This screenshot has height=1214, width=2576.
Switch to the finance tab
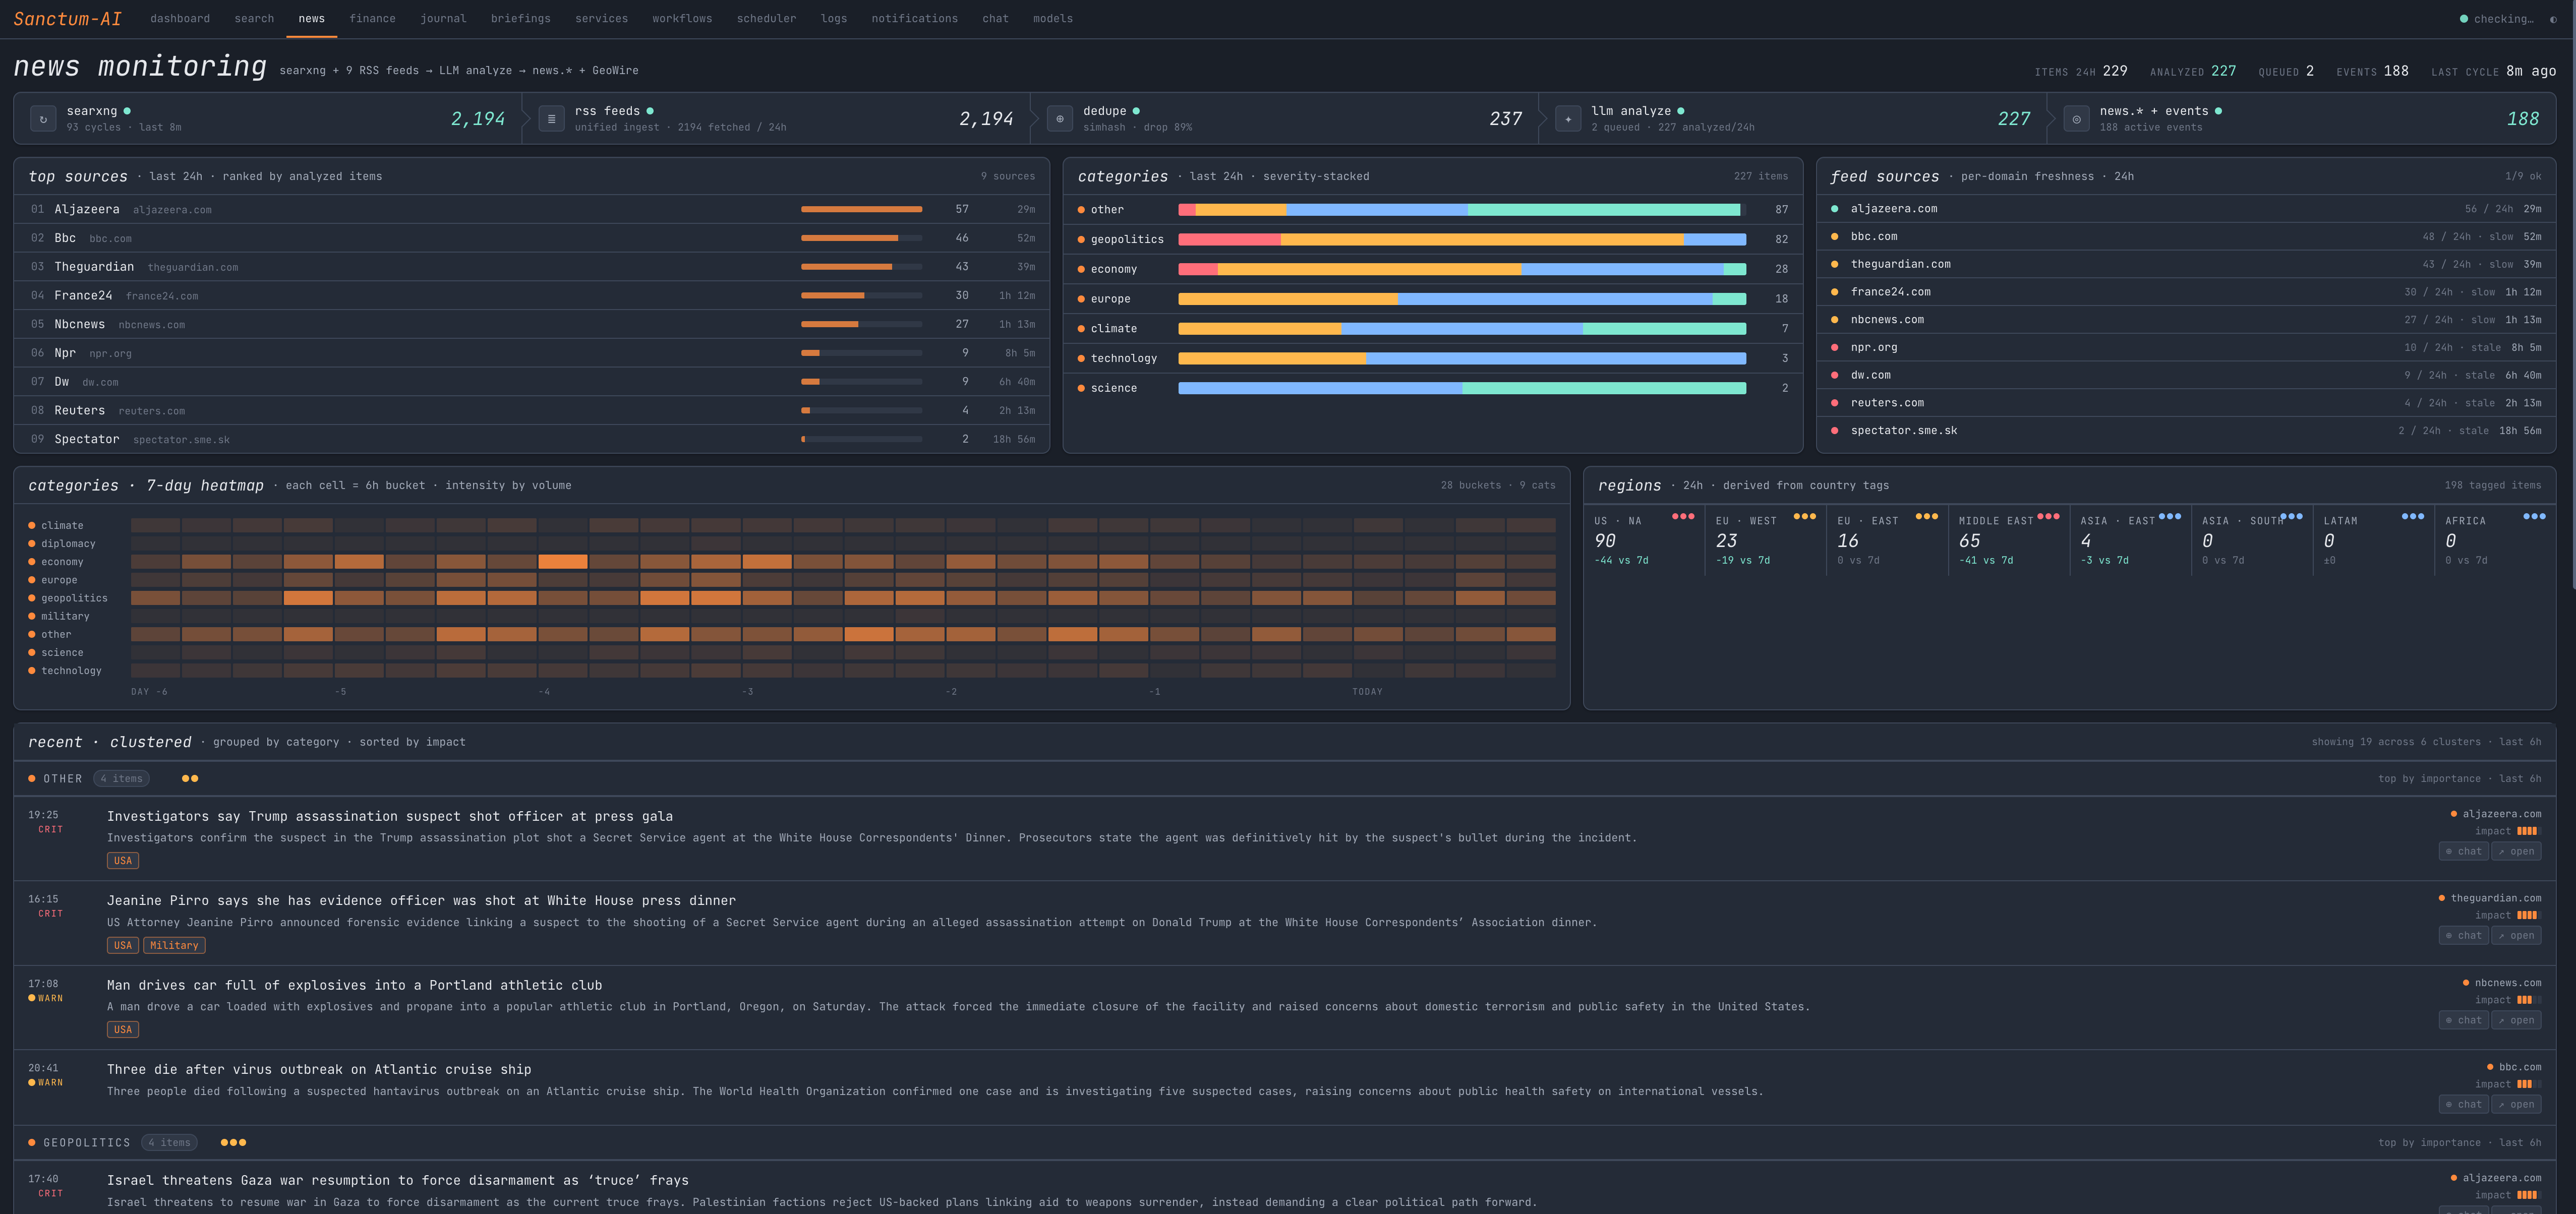click(372, 19)
